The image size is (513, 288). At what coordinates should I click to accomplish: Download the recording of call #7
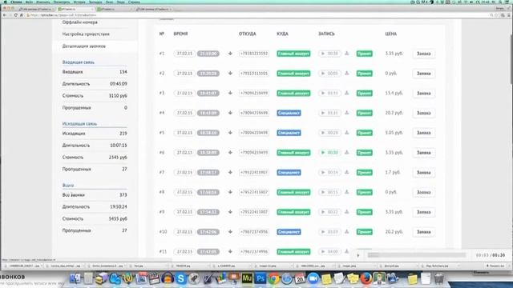(347, 172)
